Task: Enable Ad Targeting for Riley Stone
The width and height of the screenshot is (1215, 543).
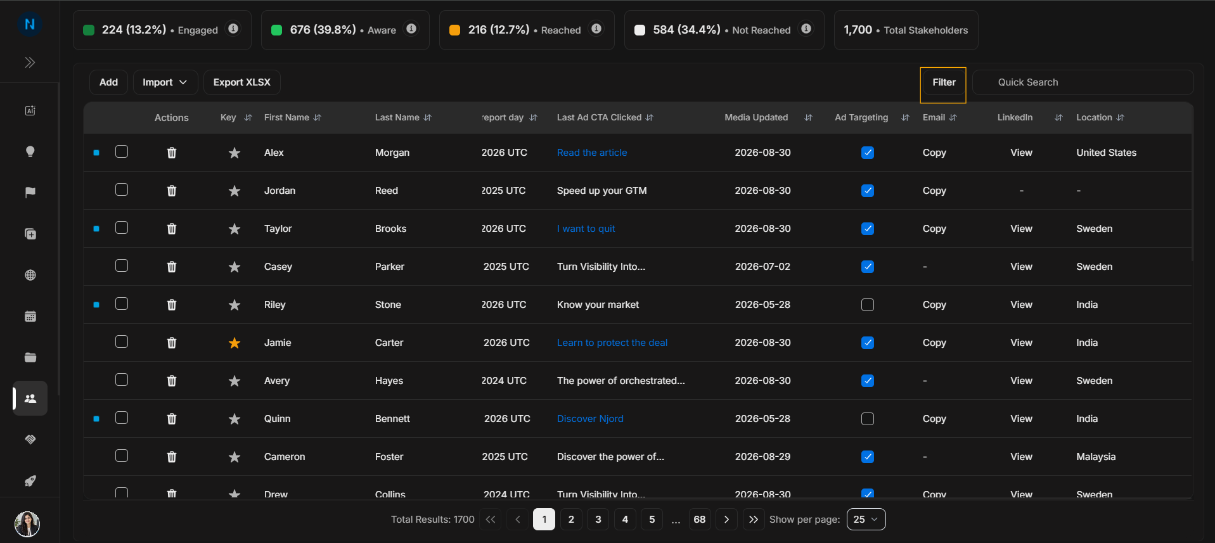Action: tap(868, 305)
